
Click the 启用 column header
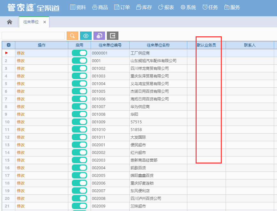pyautogui.click(x=79, y=45)
